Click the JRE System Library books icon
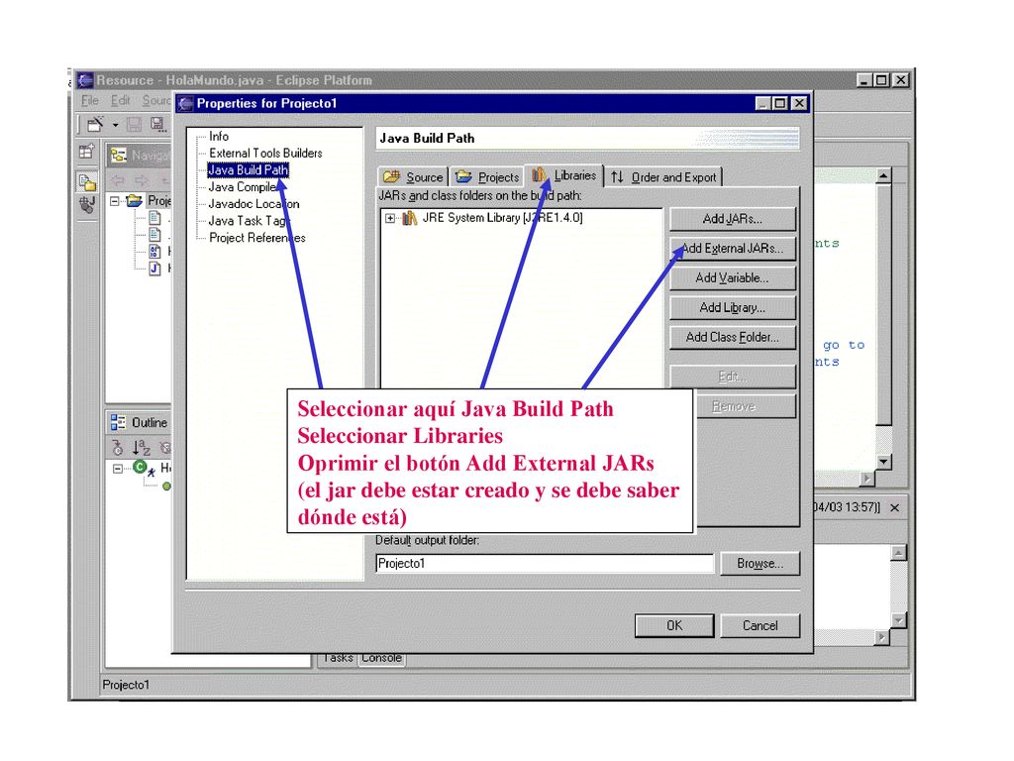This screenshot has width=1014, height=761. 409,218
